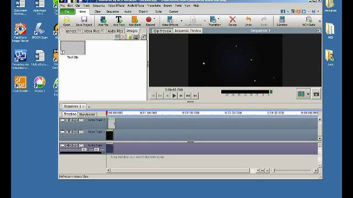Expand the Record dropdown arrow
Image resolution: width=353 pixels, height=198 pixels.
(x=154, y=19)
